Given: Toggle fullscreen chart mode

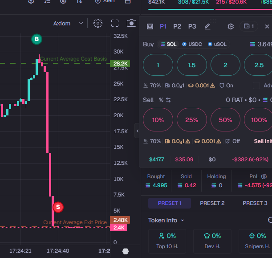Looking at the screenshot, I should click(115, 23).
